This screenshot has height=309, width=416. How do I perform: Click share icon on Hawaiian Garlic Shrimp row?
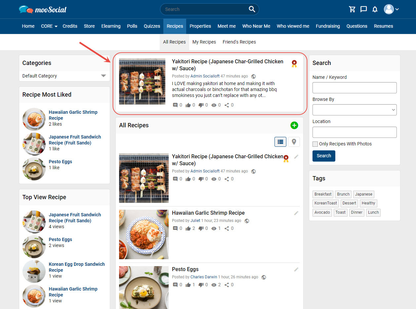227,228
